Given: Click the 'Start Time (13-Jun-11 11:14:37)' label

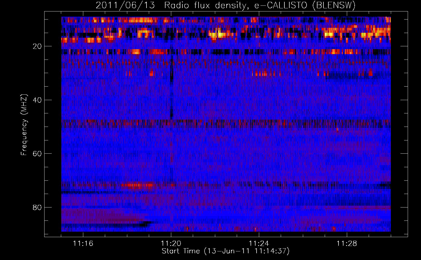Looking at the screenshot, I should tap(226, 251).
